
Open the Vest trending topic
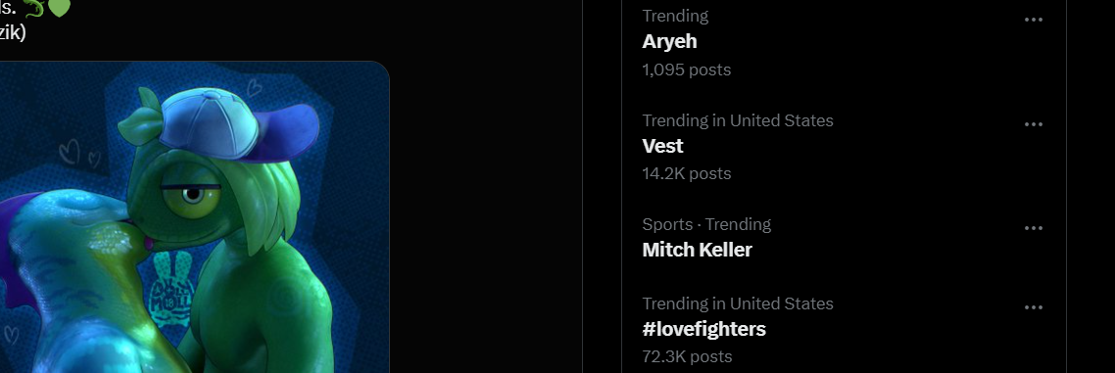pos(662,146)
